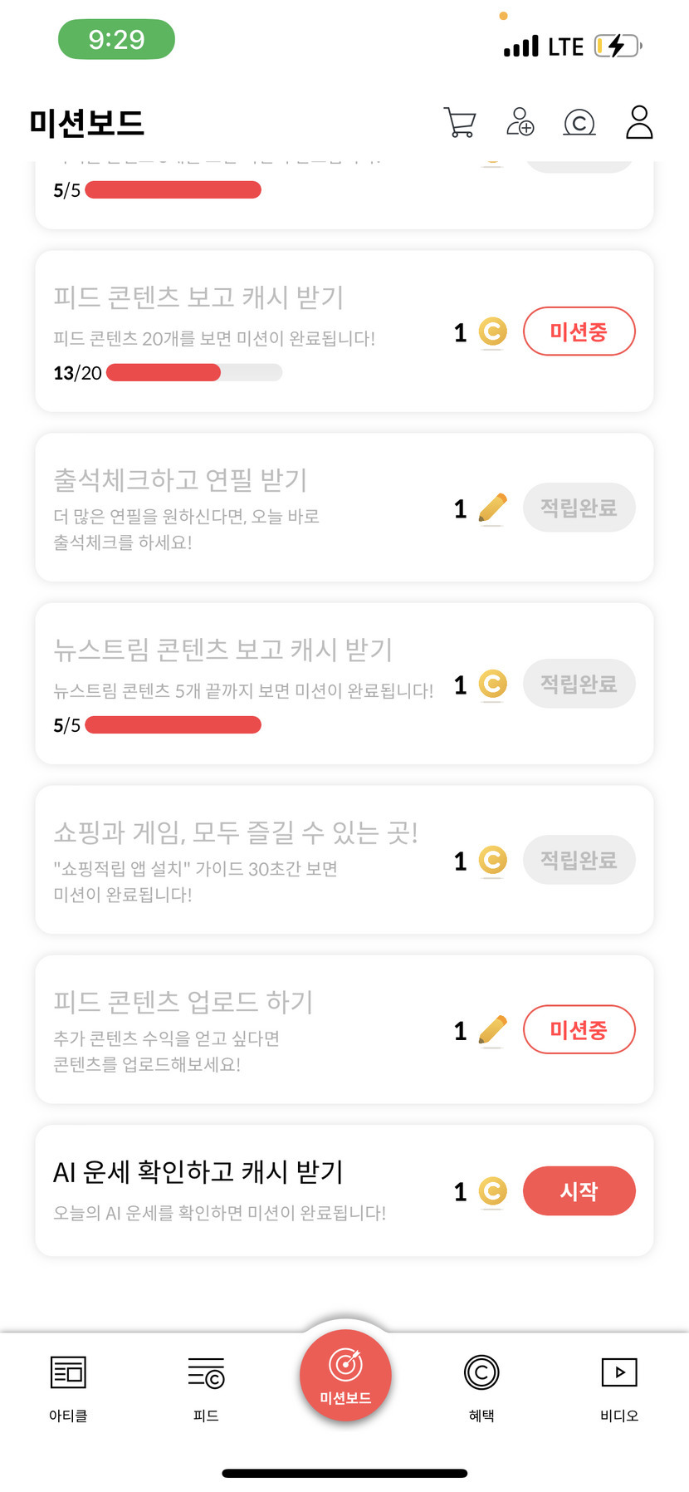Tap the pencil icon on 출석체크 mission
Image resolution: width=689 pixels, height=1492 pixels.
pos(493,508)
